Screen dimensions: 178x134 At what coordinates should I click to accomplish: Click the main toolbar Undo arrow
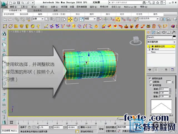pos(5,19)
